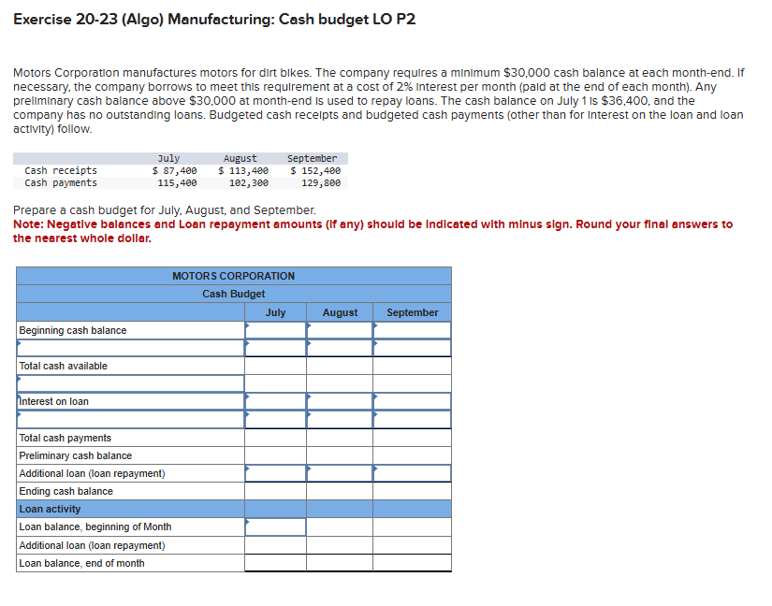Select August Interest on loan cell

tap(340, 401)
